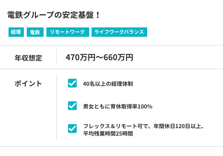Click the 電鉄 tag
Image resolution: width=223 pixels, height=156 pixels.
[35, 32]
